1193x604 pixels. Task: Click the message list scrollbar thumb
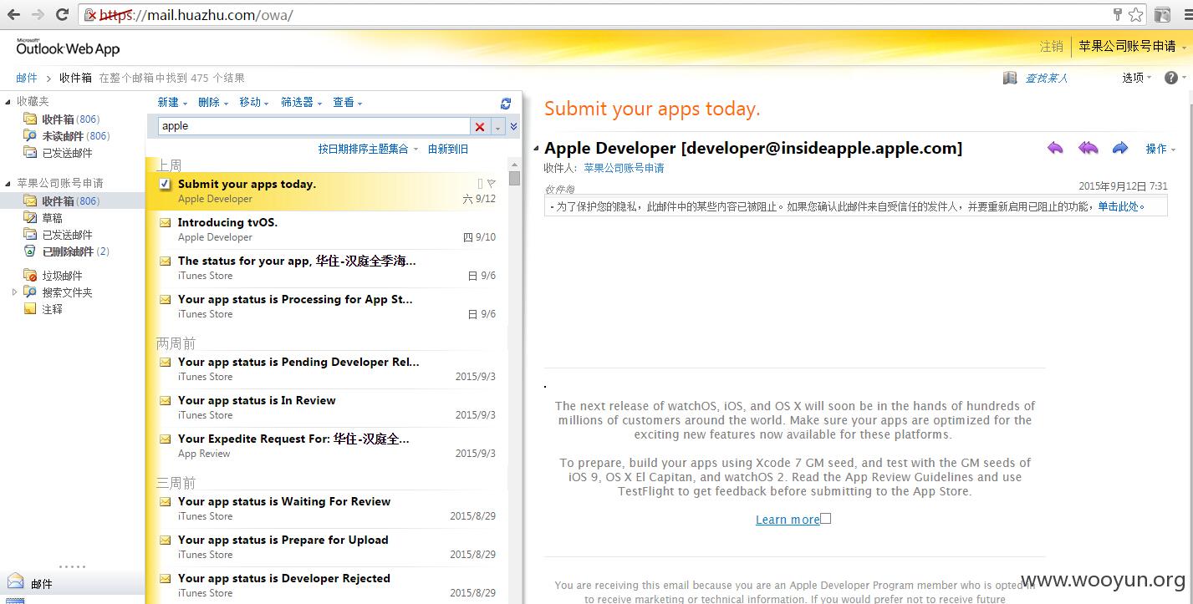514,178
